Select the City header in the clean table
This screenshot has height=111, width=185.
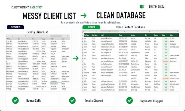point(146,35)
